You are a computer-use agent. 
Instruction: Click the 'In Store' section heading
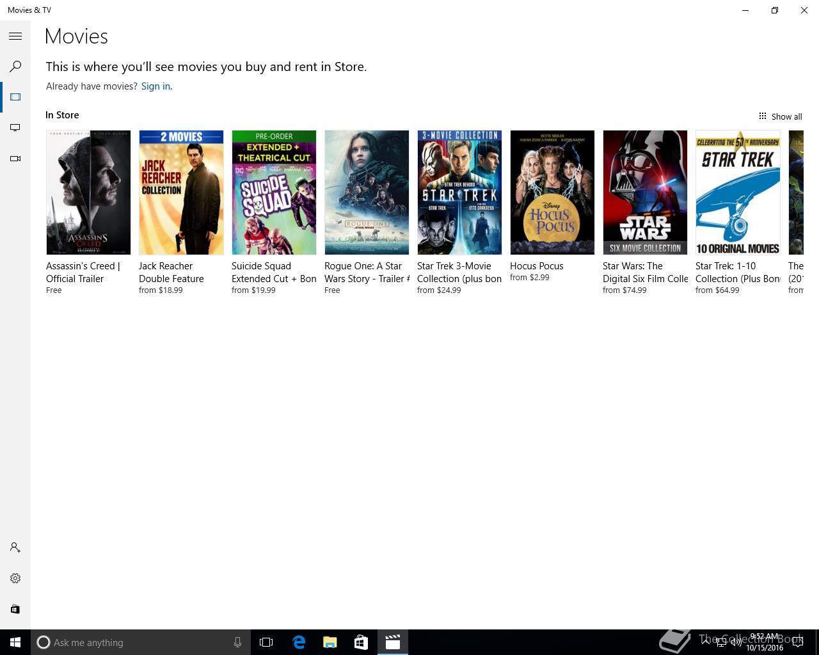tap(62, 115)
